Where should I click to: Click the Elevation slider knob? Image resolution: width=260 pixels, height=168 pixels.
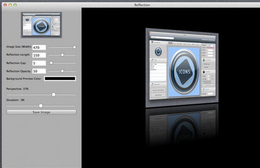coord(41,106)
